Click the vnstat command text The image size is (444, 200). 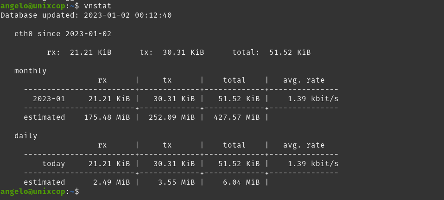[x=98, y=6]
